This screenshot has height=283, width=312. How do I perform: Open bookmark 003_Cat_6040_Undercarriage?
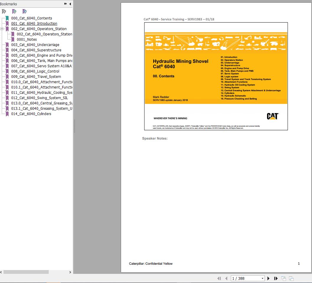click(35, 45)
